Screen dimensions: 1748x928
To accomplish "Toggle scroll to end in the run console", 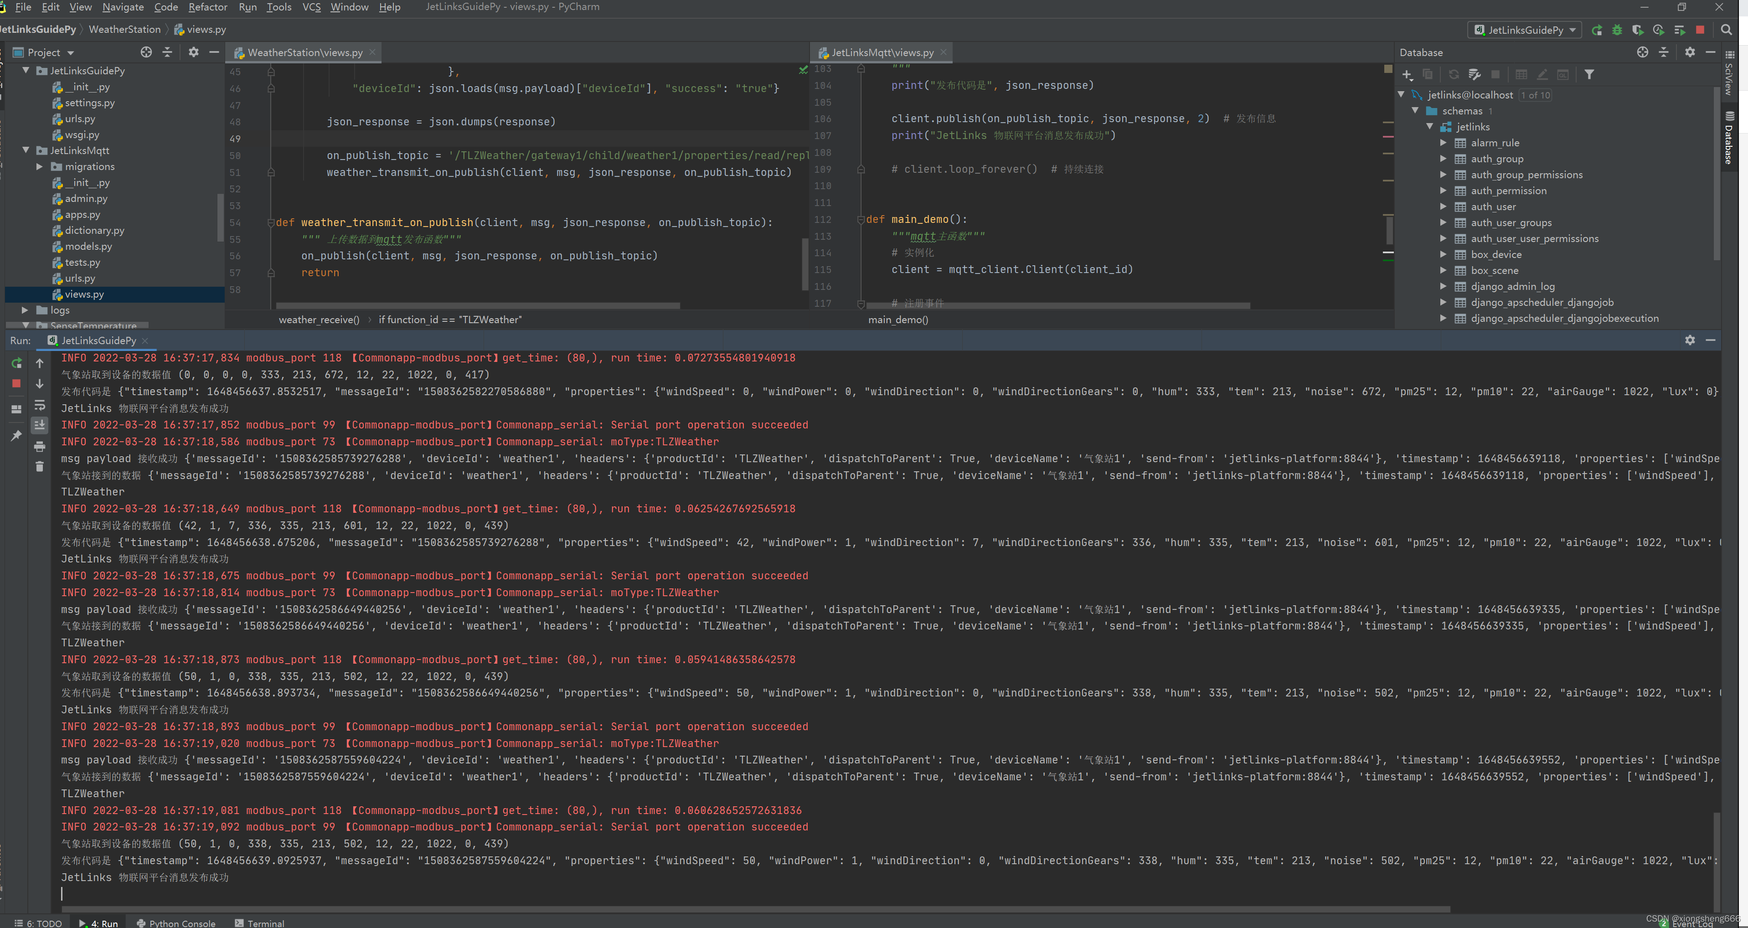I will pos(39,425).
